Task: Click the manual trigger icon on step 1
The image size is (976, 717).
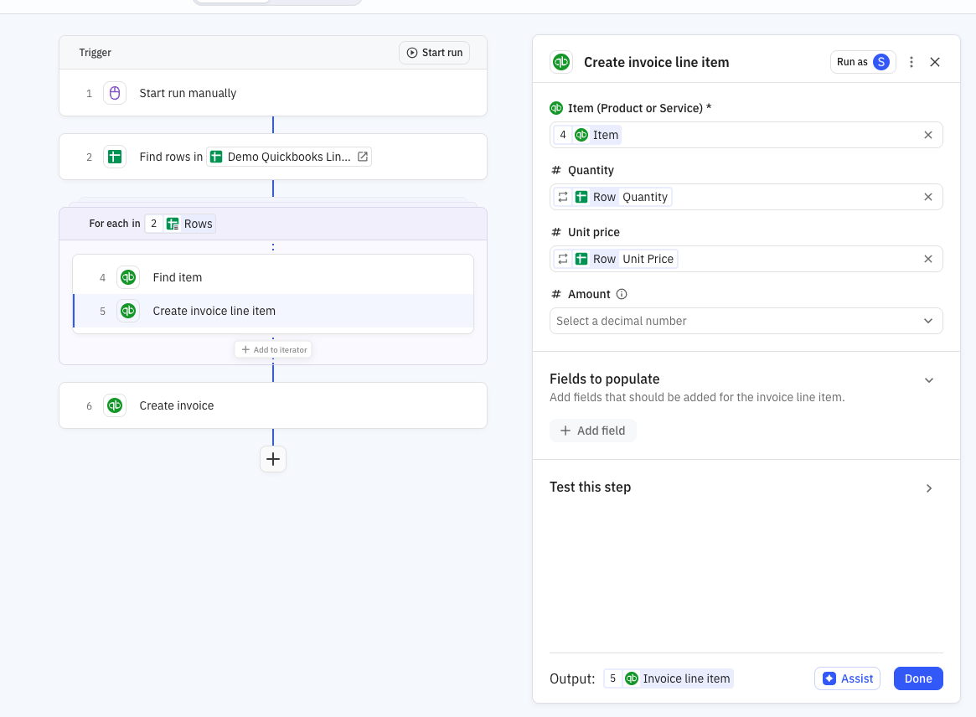Action: 115,93
